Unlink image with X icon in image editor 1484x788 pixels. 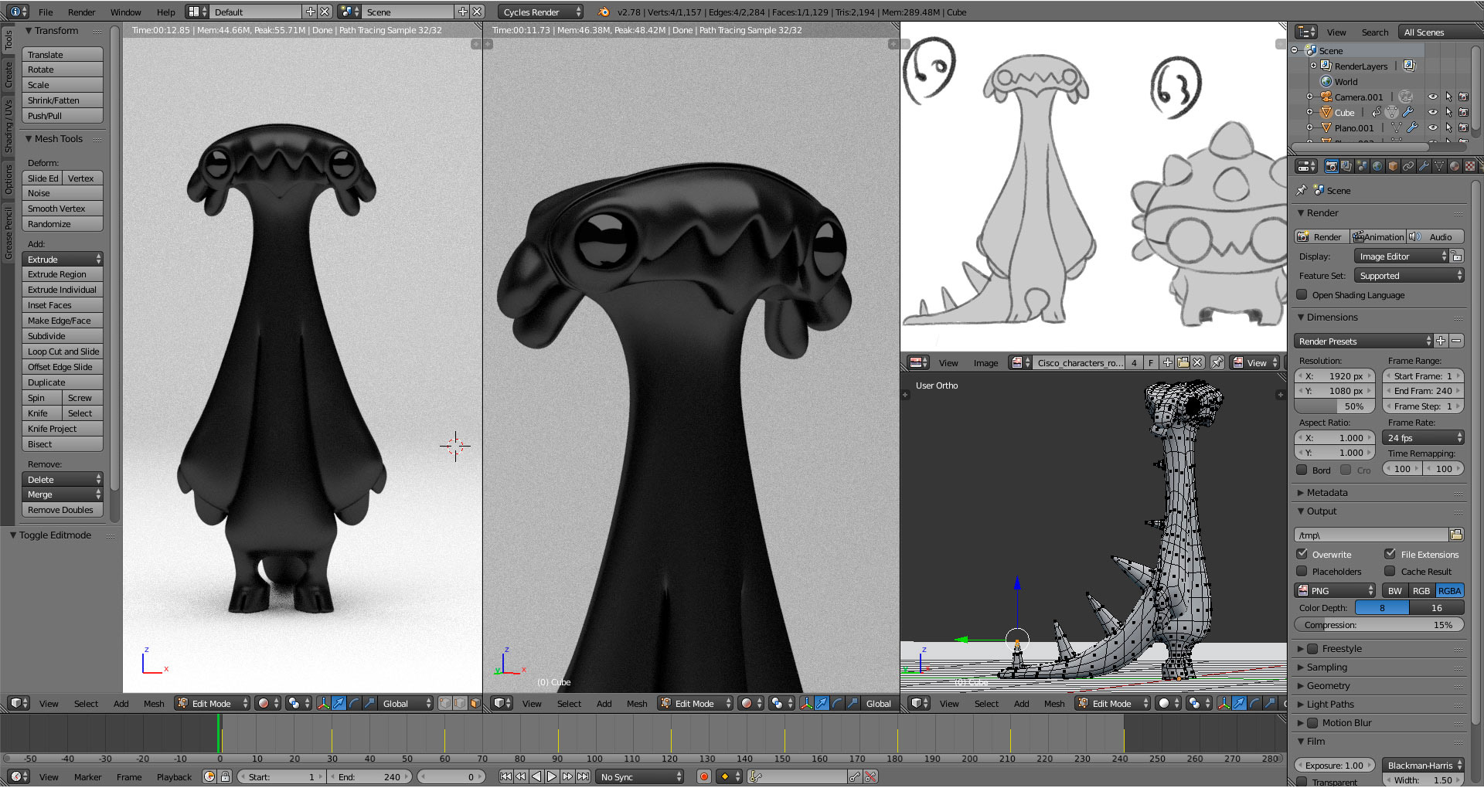click(x=1197, y=362)
